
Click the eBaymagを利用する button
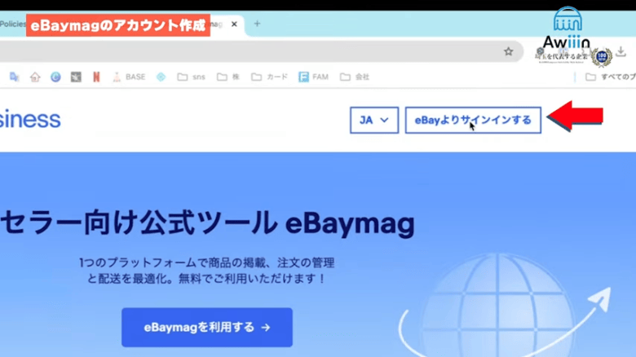[206, 327]
